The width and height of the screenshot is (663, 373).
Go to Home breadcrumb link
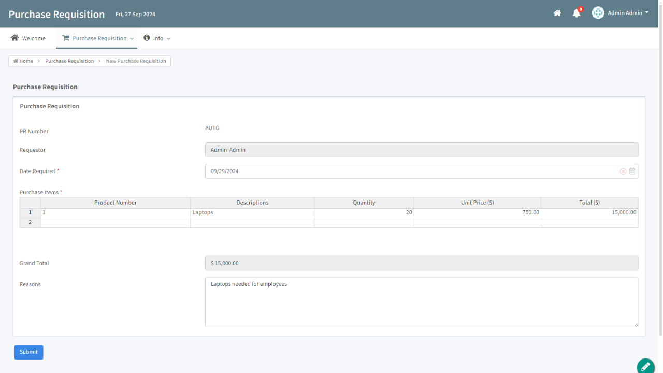tap(23, 61)
